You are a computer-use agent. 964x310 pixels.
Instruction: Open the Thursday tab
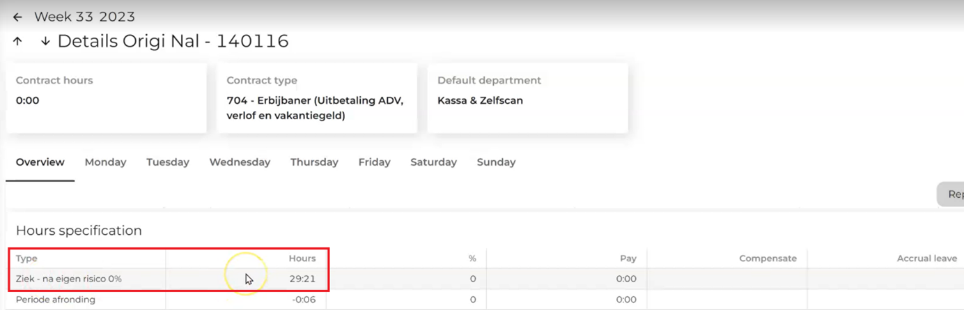coord(314,162)
